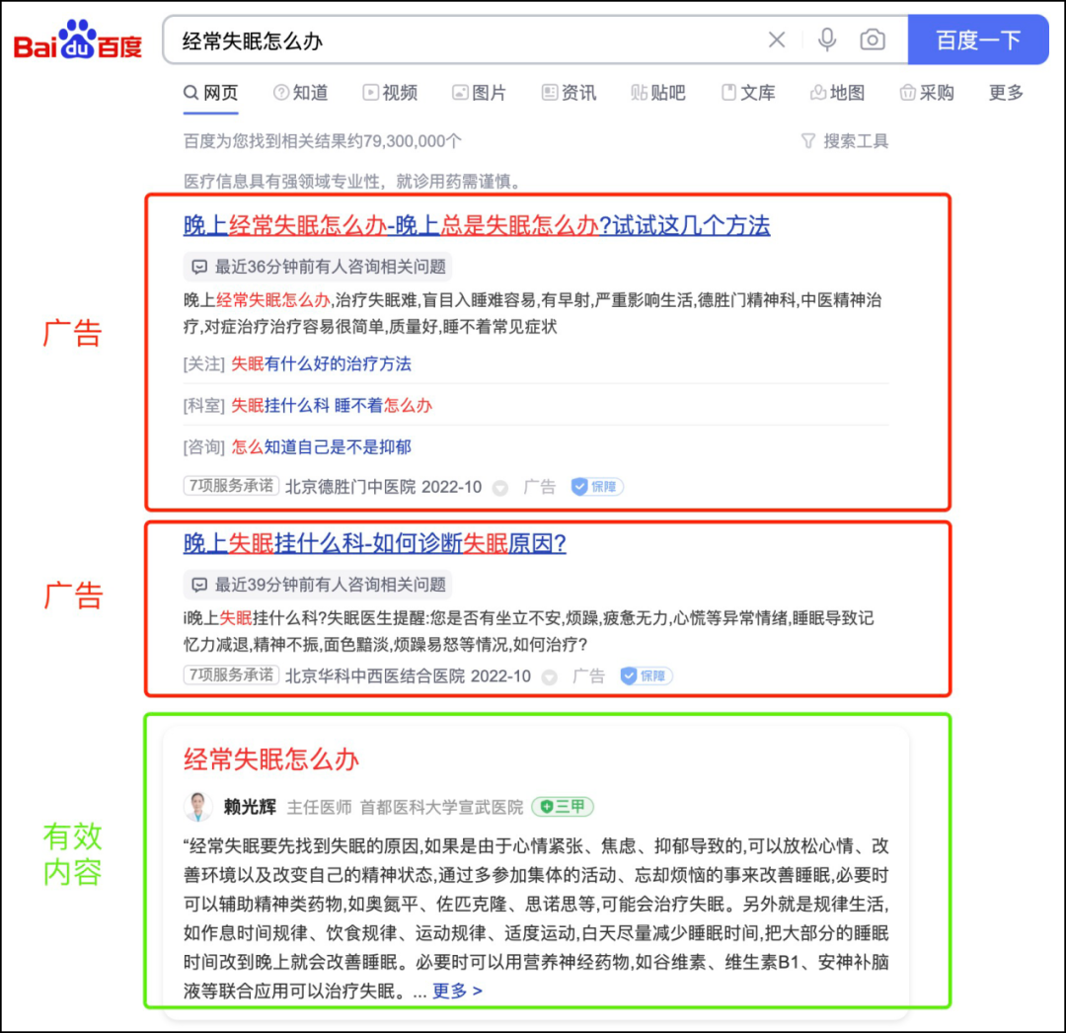Open link 睡不着怎么办
This screenshot has width=1066, height=1033.
(383, 406)
